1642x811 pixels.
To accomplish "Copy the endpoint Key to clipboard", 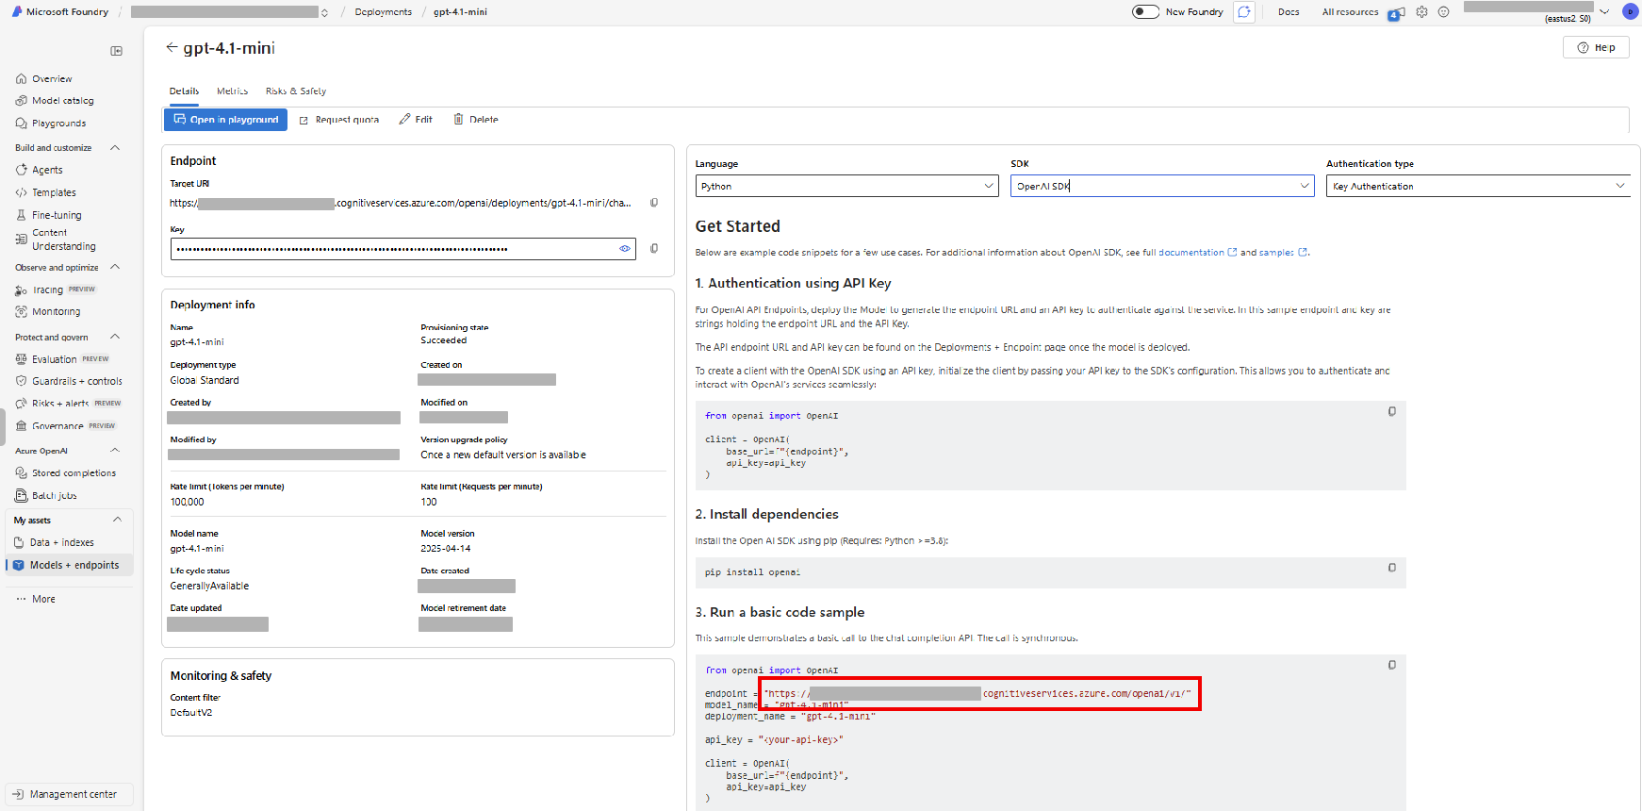I will 654,249.
